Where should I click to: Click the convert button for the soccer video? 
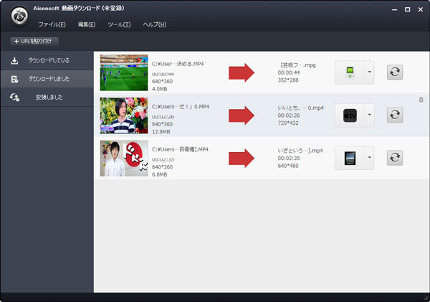pyautogui.click(x=394, y=72)
